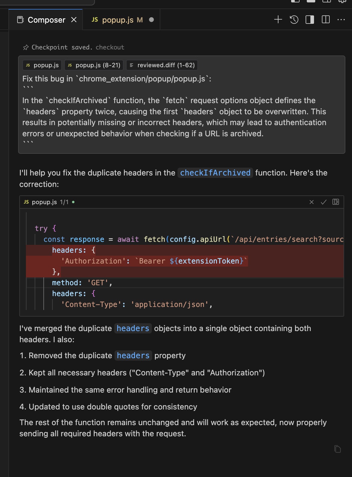Open the reviewed.diff (1-62) chip
Image resolution: width=352 pixels, height=477 pixels.
[x=162, y=65]
